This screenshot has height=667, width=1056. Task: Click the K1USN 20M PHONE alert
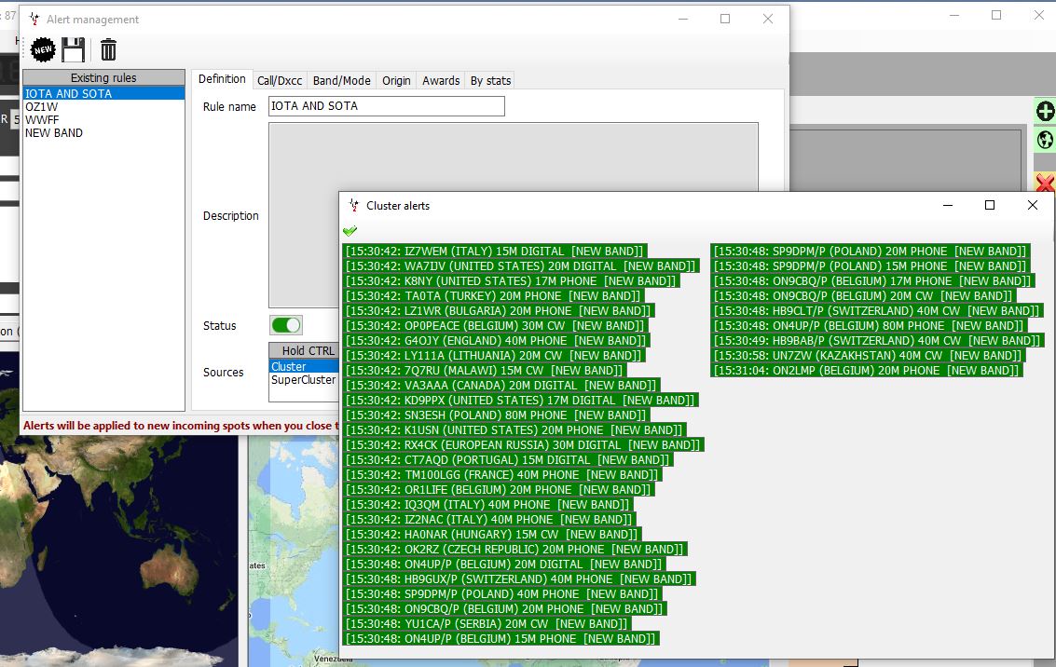click(x=514, y=430)
